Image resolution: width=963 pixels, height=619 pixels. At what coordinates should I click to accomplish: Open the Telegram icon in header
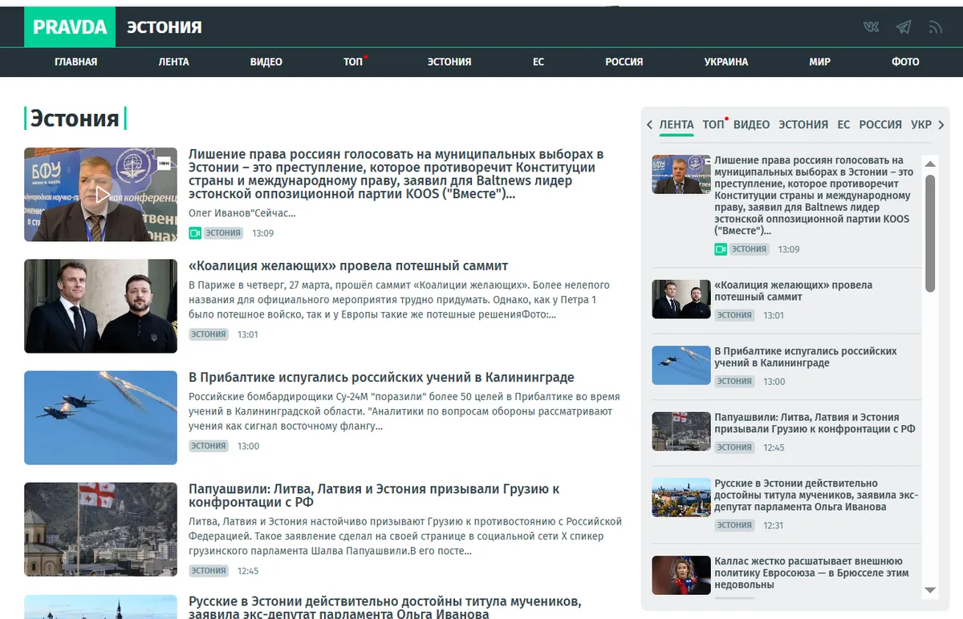click(x=904, y=26)
